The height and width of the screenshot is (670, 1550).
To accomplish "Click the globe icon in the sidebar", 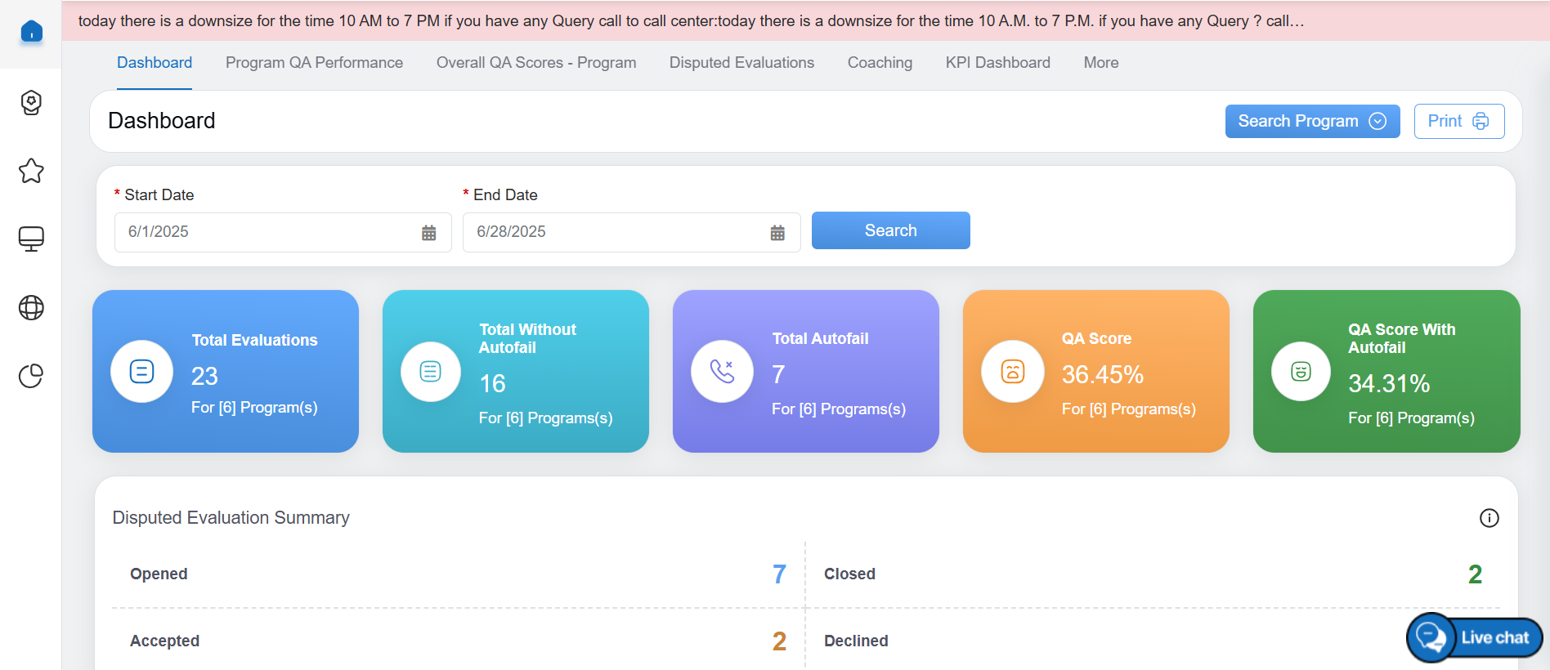I will coord(31,307).
